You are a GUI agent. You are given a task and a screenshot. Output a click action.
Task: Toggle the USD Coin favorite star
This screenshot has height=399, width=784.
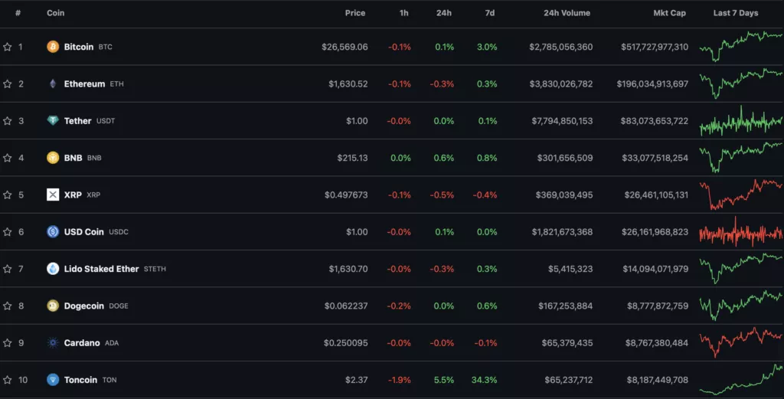point(8,231)
